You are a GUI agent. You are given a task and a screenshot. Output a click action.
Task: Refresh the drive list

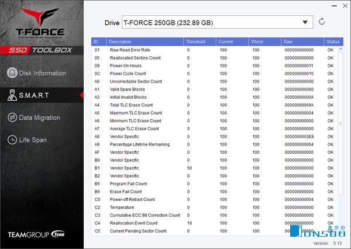[x=322, y=22]
